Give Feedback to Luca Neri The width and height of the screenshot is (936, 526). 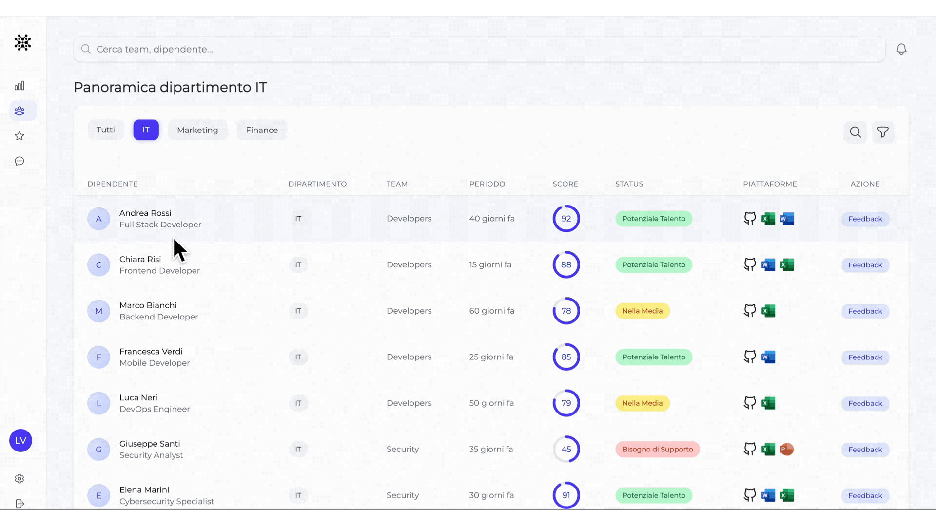(865, 403)
